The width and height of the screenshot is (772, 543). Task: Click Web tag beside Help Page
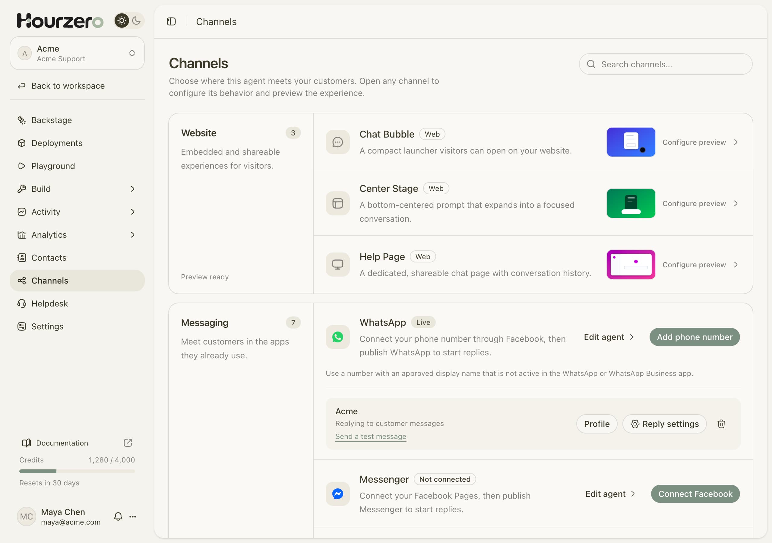tap(423, 256)
